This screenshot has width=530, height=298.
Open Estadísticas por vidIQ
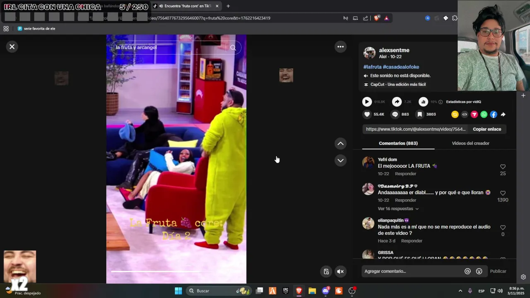point(463,102)
